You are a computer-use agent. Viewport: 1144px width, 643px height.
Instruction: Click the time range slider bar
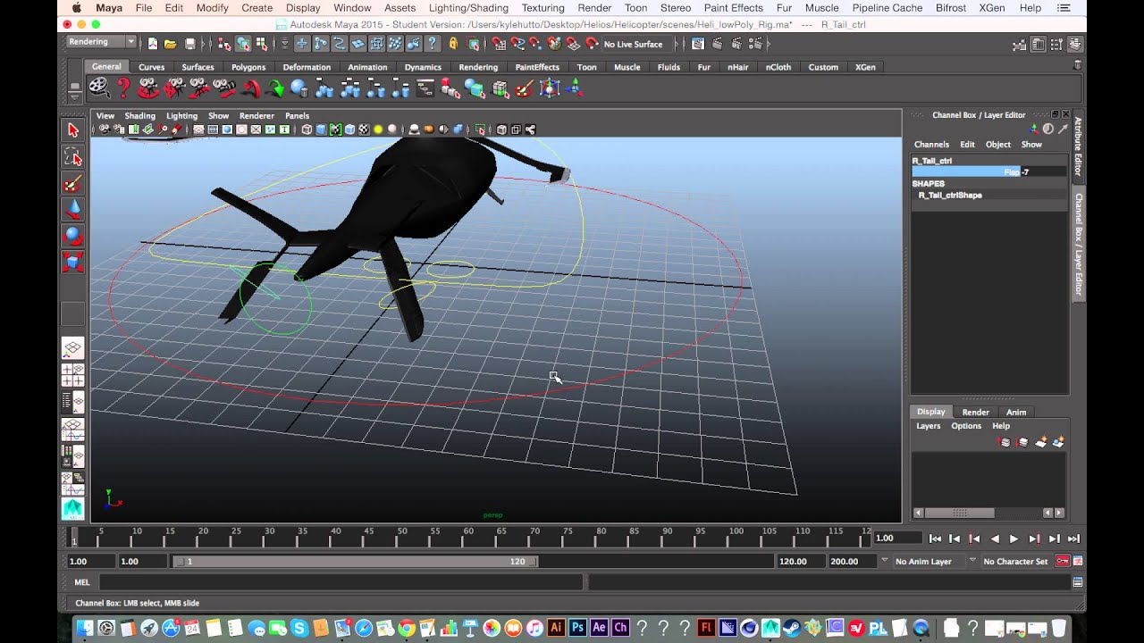point(356,562)
